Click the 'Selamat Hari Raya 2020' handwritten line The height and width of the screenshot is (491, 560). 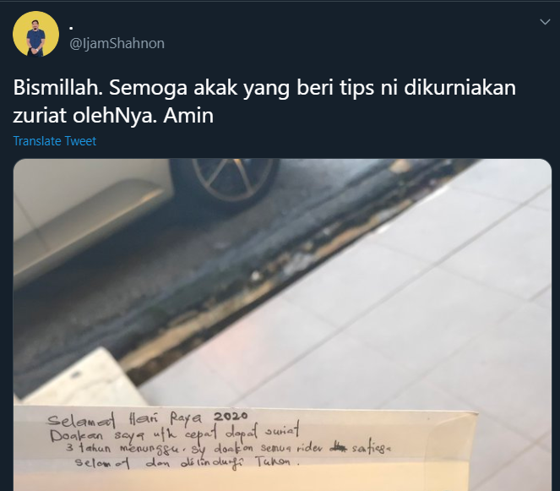(147, 418)
